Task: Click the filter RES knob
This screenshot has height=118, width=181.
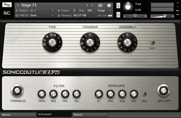Action: coord(53,94)
